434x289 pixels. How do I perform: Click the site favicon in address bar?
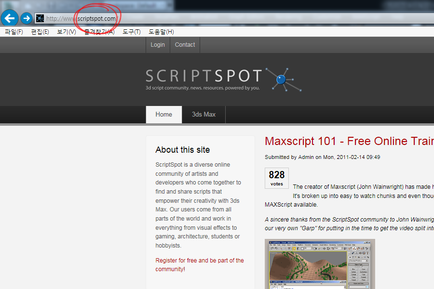click(x=40, y=18)
